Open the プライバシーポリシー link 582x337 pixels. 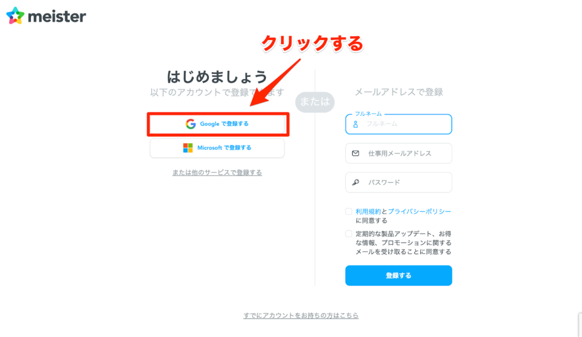tap(420, 211)
